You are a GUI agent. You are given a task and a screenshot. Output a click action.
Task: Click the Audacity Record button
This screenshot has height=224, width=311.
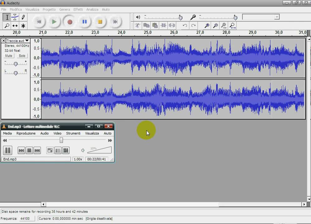coord(69,22)
